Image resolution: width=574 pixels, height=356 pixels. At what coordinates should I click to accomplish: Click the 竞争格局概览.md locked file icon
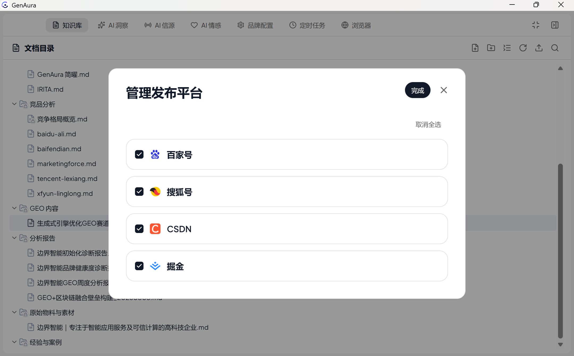click(x=31, y=119)
